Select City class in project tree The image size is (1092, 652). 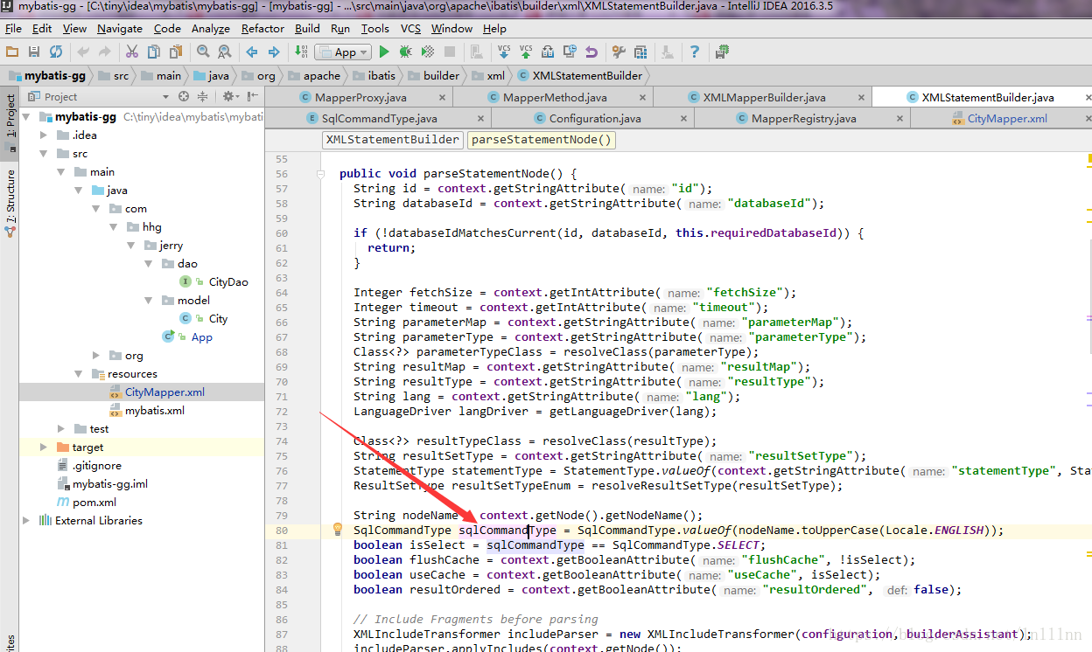coord(218,318)
